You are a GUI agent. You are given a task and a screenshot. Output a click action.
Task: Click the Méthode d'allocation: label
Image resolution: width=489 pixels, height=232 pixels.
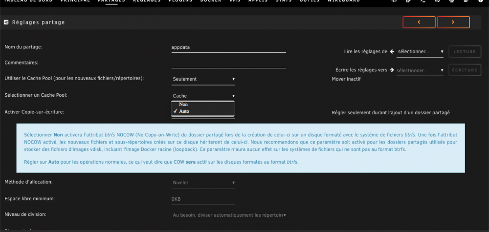[x=28, y=182]
